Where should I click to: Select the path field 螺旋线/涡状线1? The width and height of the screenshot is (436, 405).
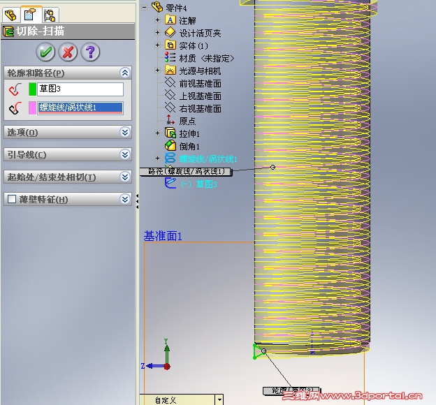tap(80, 108)
